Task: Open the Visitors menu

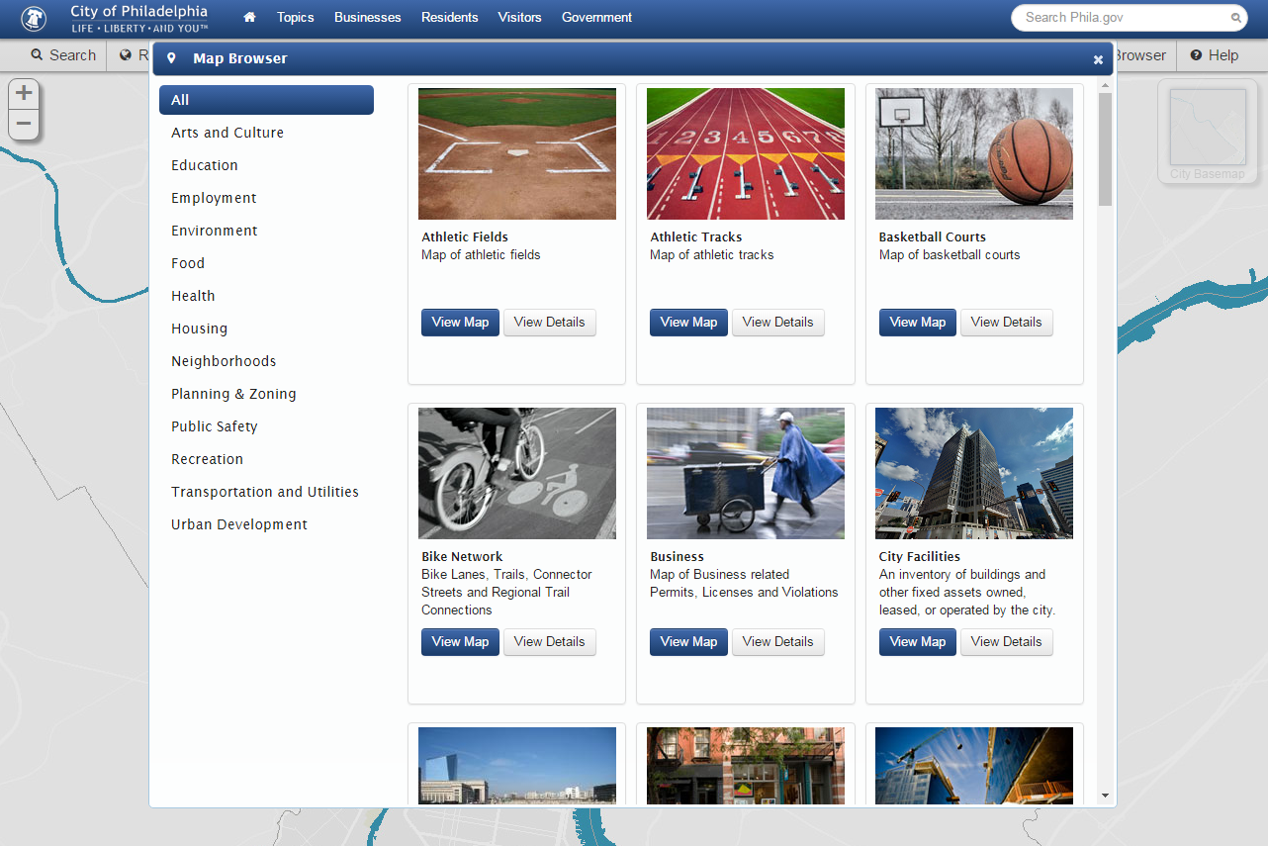Action: point(520,17)
